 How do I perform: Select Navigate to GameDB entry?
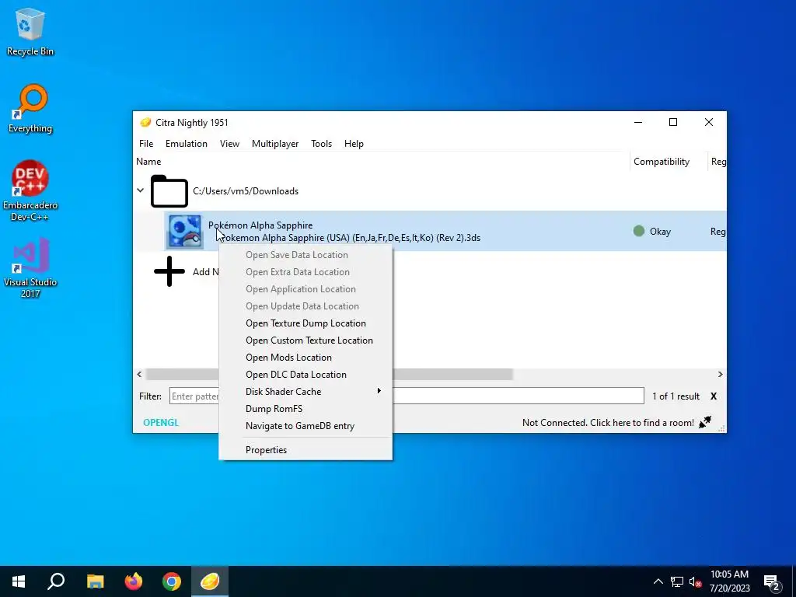tap(305, 426)
